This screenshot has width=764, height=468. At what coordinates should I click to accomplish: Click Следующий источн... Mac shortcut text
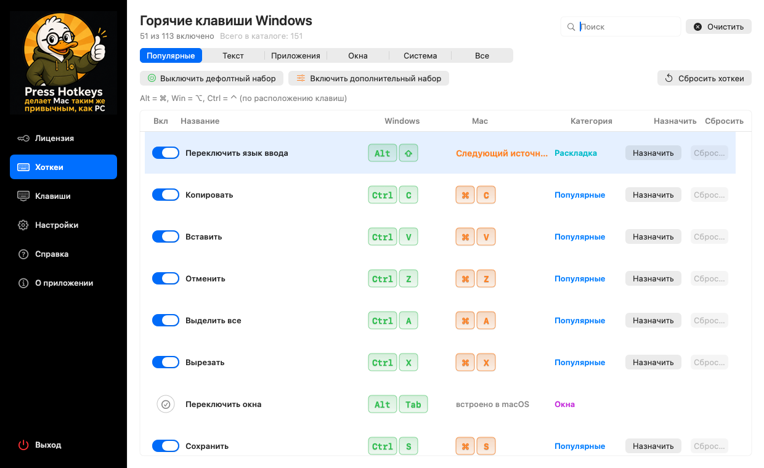pos(502,153)
